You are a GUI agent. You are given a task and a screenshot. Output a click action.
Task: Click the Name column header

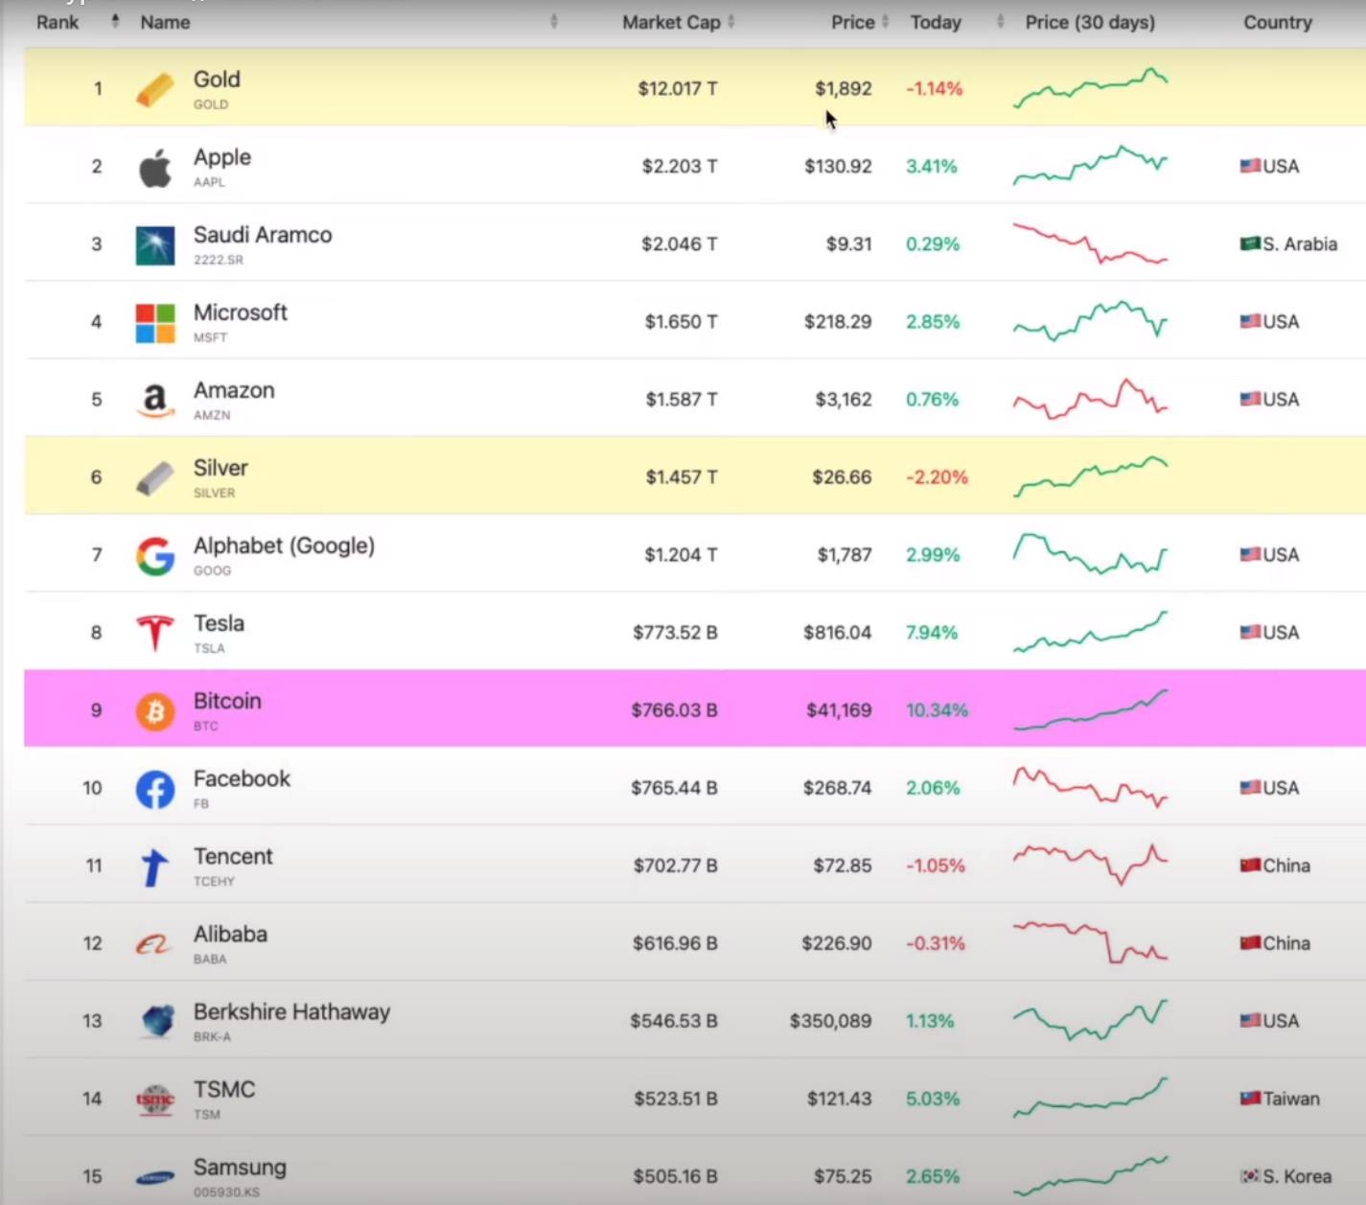pos(165,22)
